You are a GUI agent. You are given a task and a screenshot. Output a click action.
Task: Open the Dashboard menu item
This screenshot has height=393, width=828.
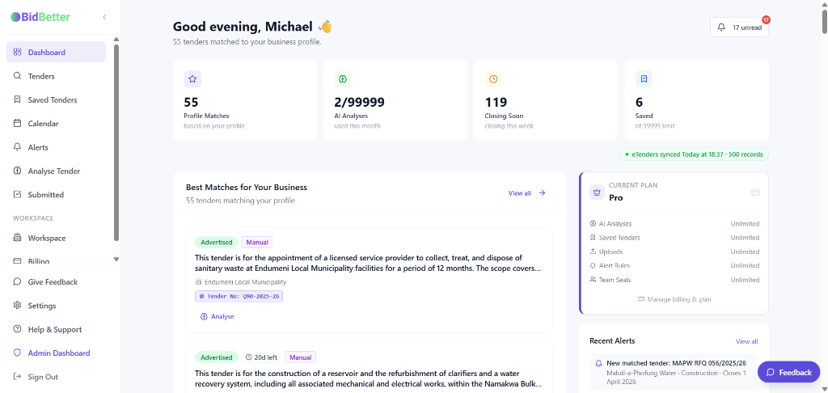pos(56,53)
